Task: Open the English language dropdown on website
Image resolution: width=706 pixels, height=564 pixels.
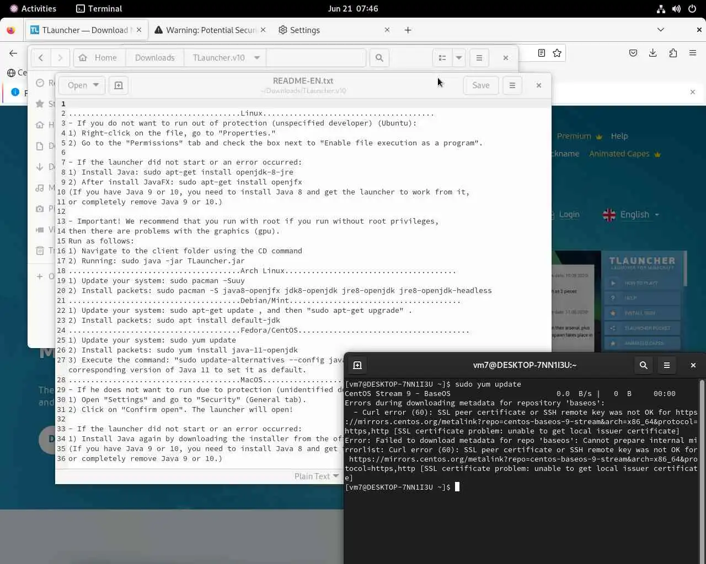Action: tap(632, 214)
